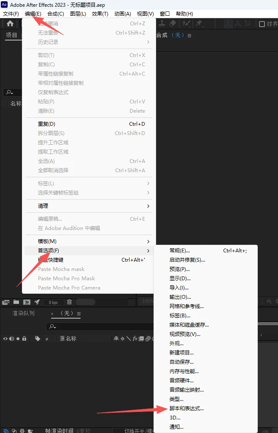Click the frame blending film icon
Screen dimensions: 278x433
coord(141,338)
